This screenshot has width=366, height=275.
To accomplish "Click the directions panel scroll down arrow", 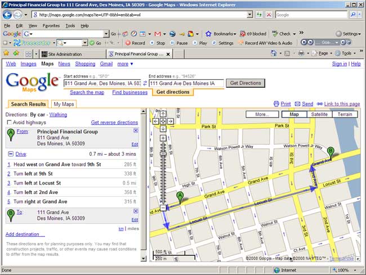I will point(144,259).
